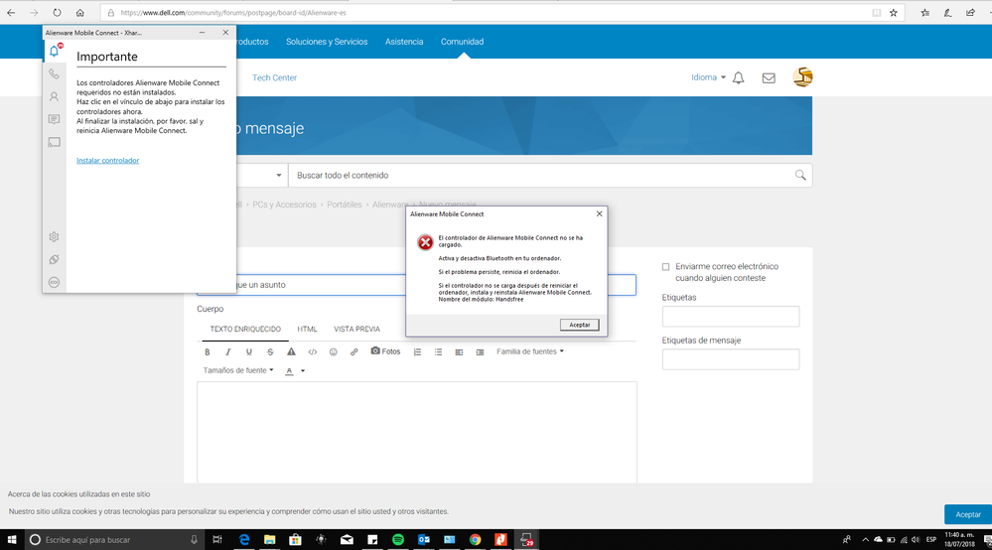Open messages icon in Alienware Mobile Connect sidebar

55,119
